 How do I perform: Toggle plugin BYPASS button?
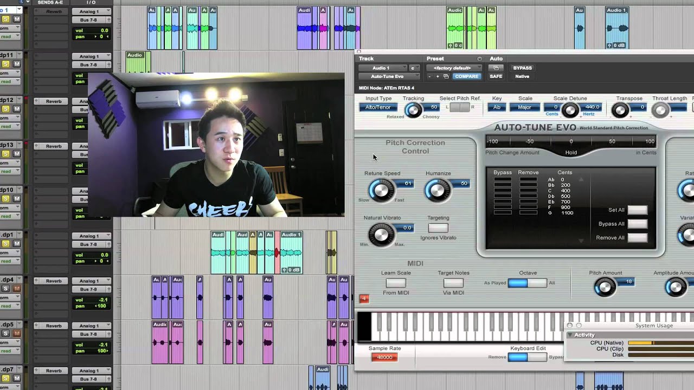point(522,68)
